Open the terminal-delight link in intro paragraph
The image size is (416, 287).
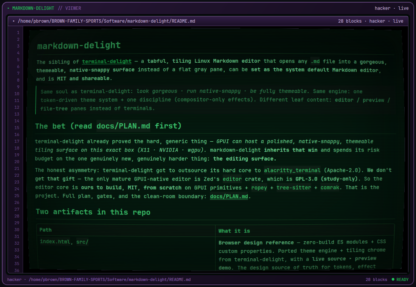(x=107, y=62)
